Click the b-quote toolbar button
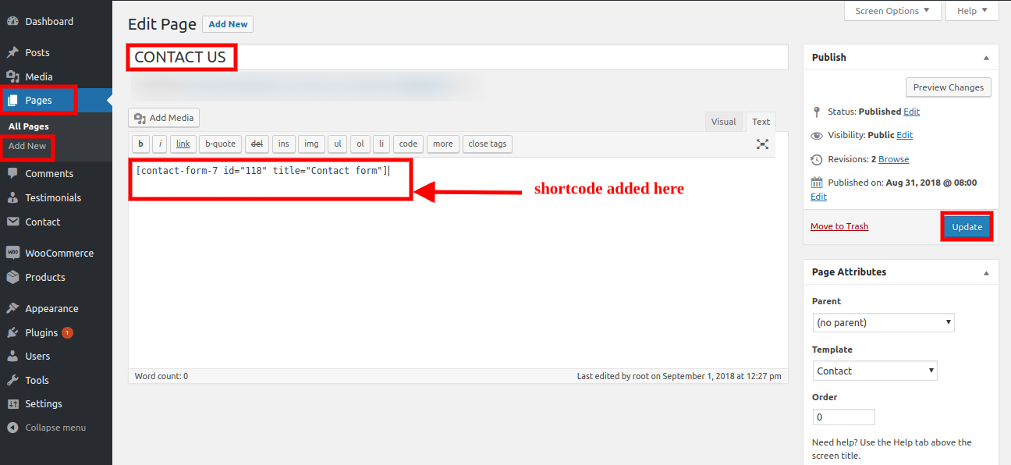Viewport: 1011px width, 465px height. coord(220,144)
